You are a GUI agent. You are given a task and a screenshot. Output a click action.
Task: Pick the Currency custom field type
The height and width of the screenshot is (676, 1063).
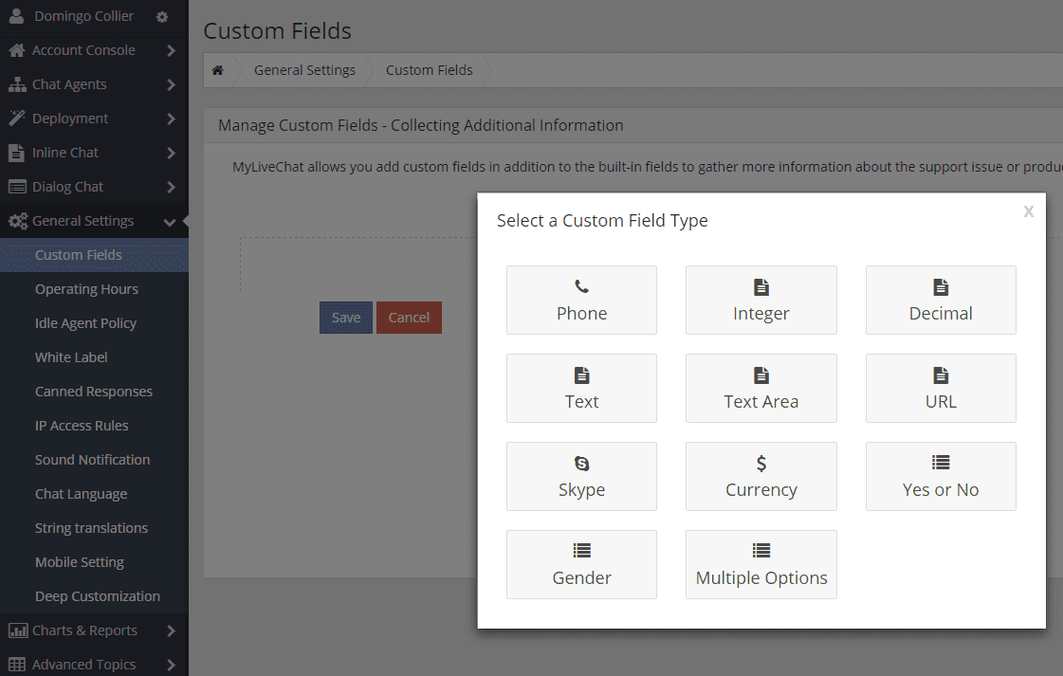(761, 476)
